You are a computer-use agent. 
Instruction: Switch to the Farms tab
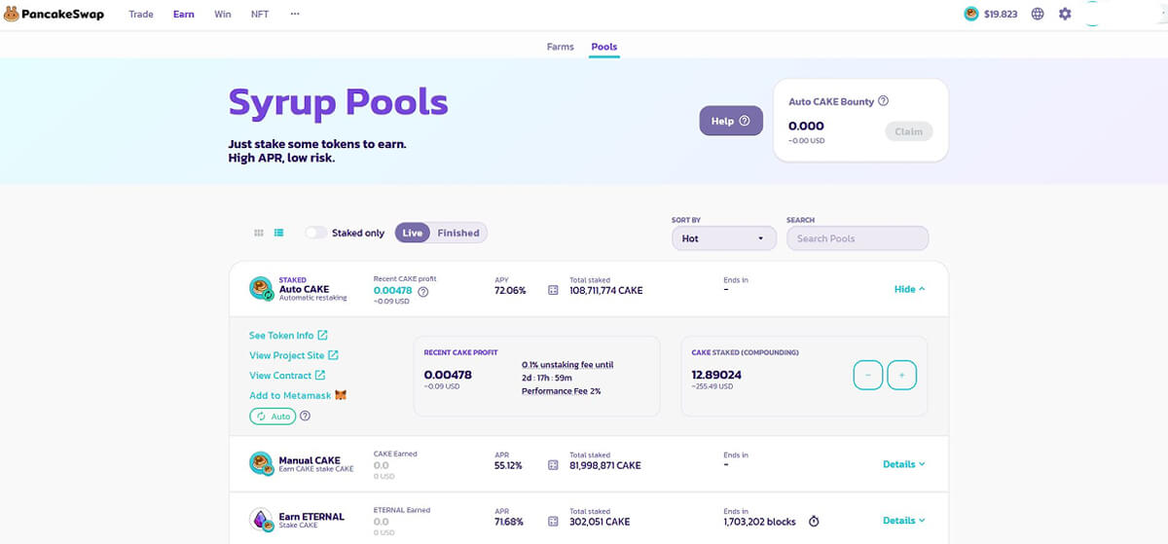tap(561, 47)
